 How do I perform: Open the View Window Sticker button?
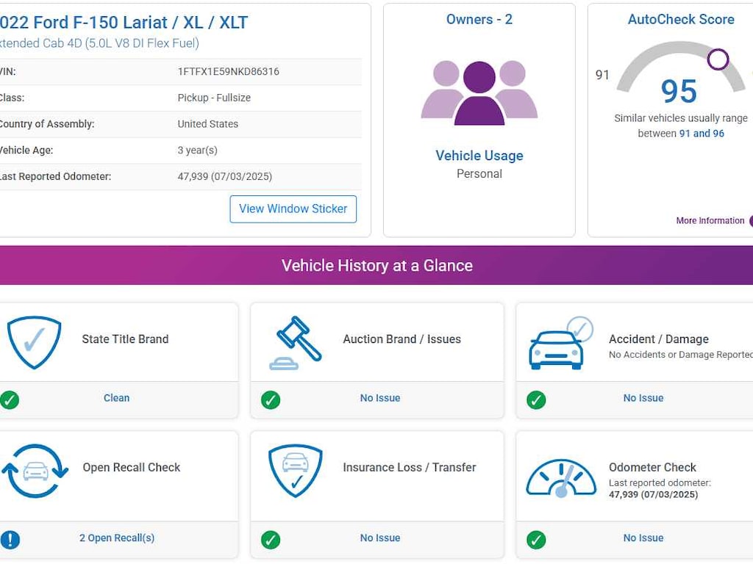pos(293,209)
